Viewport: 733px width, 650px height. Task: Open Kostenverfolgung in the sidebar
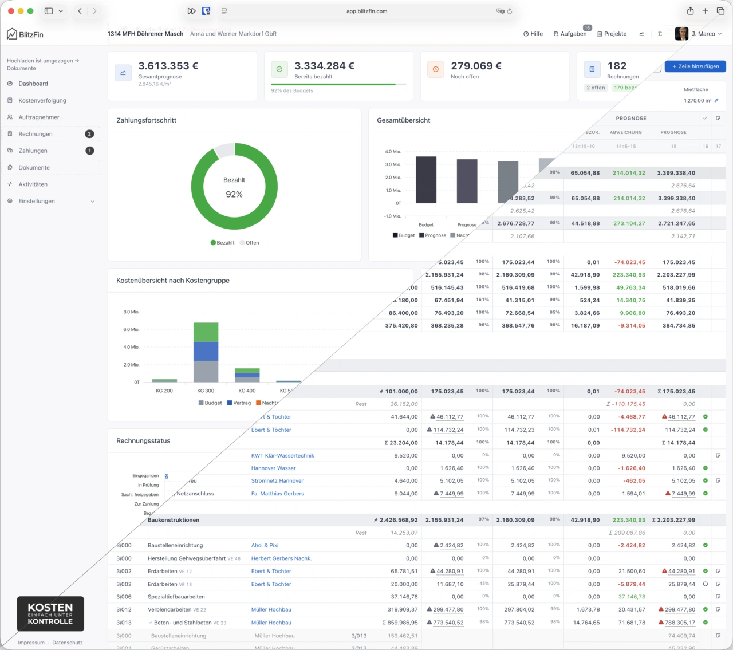coord(42,100)
